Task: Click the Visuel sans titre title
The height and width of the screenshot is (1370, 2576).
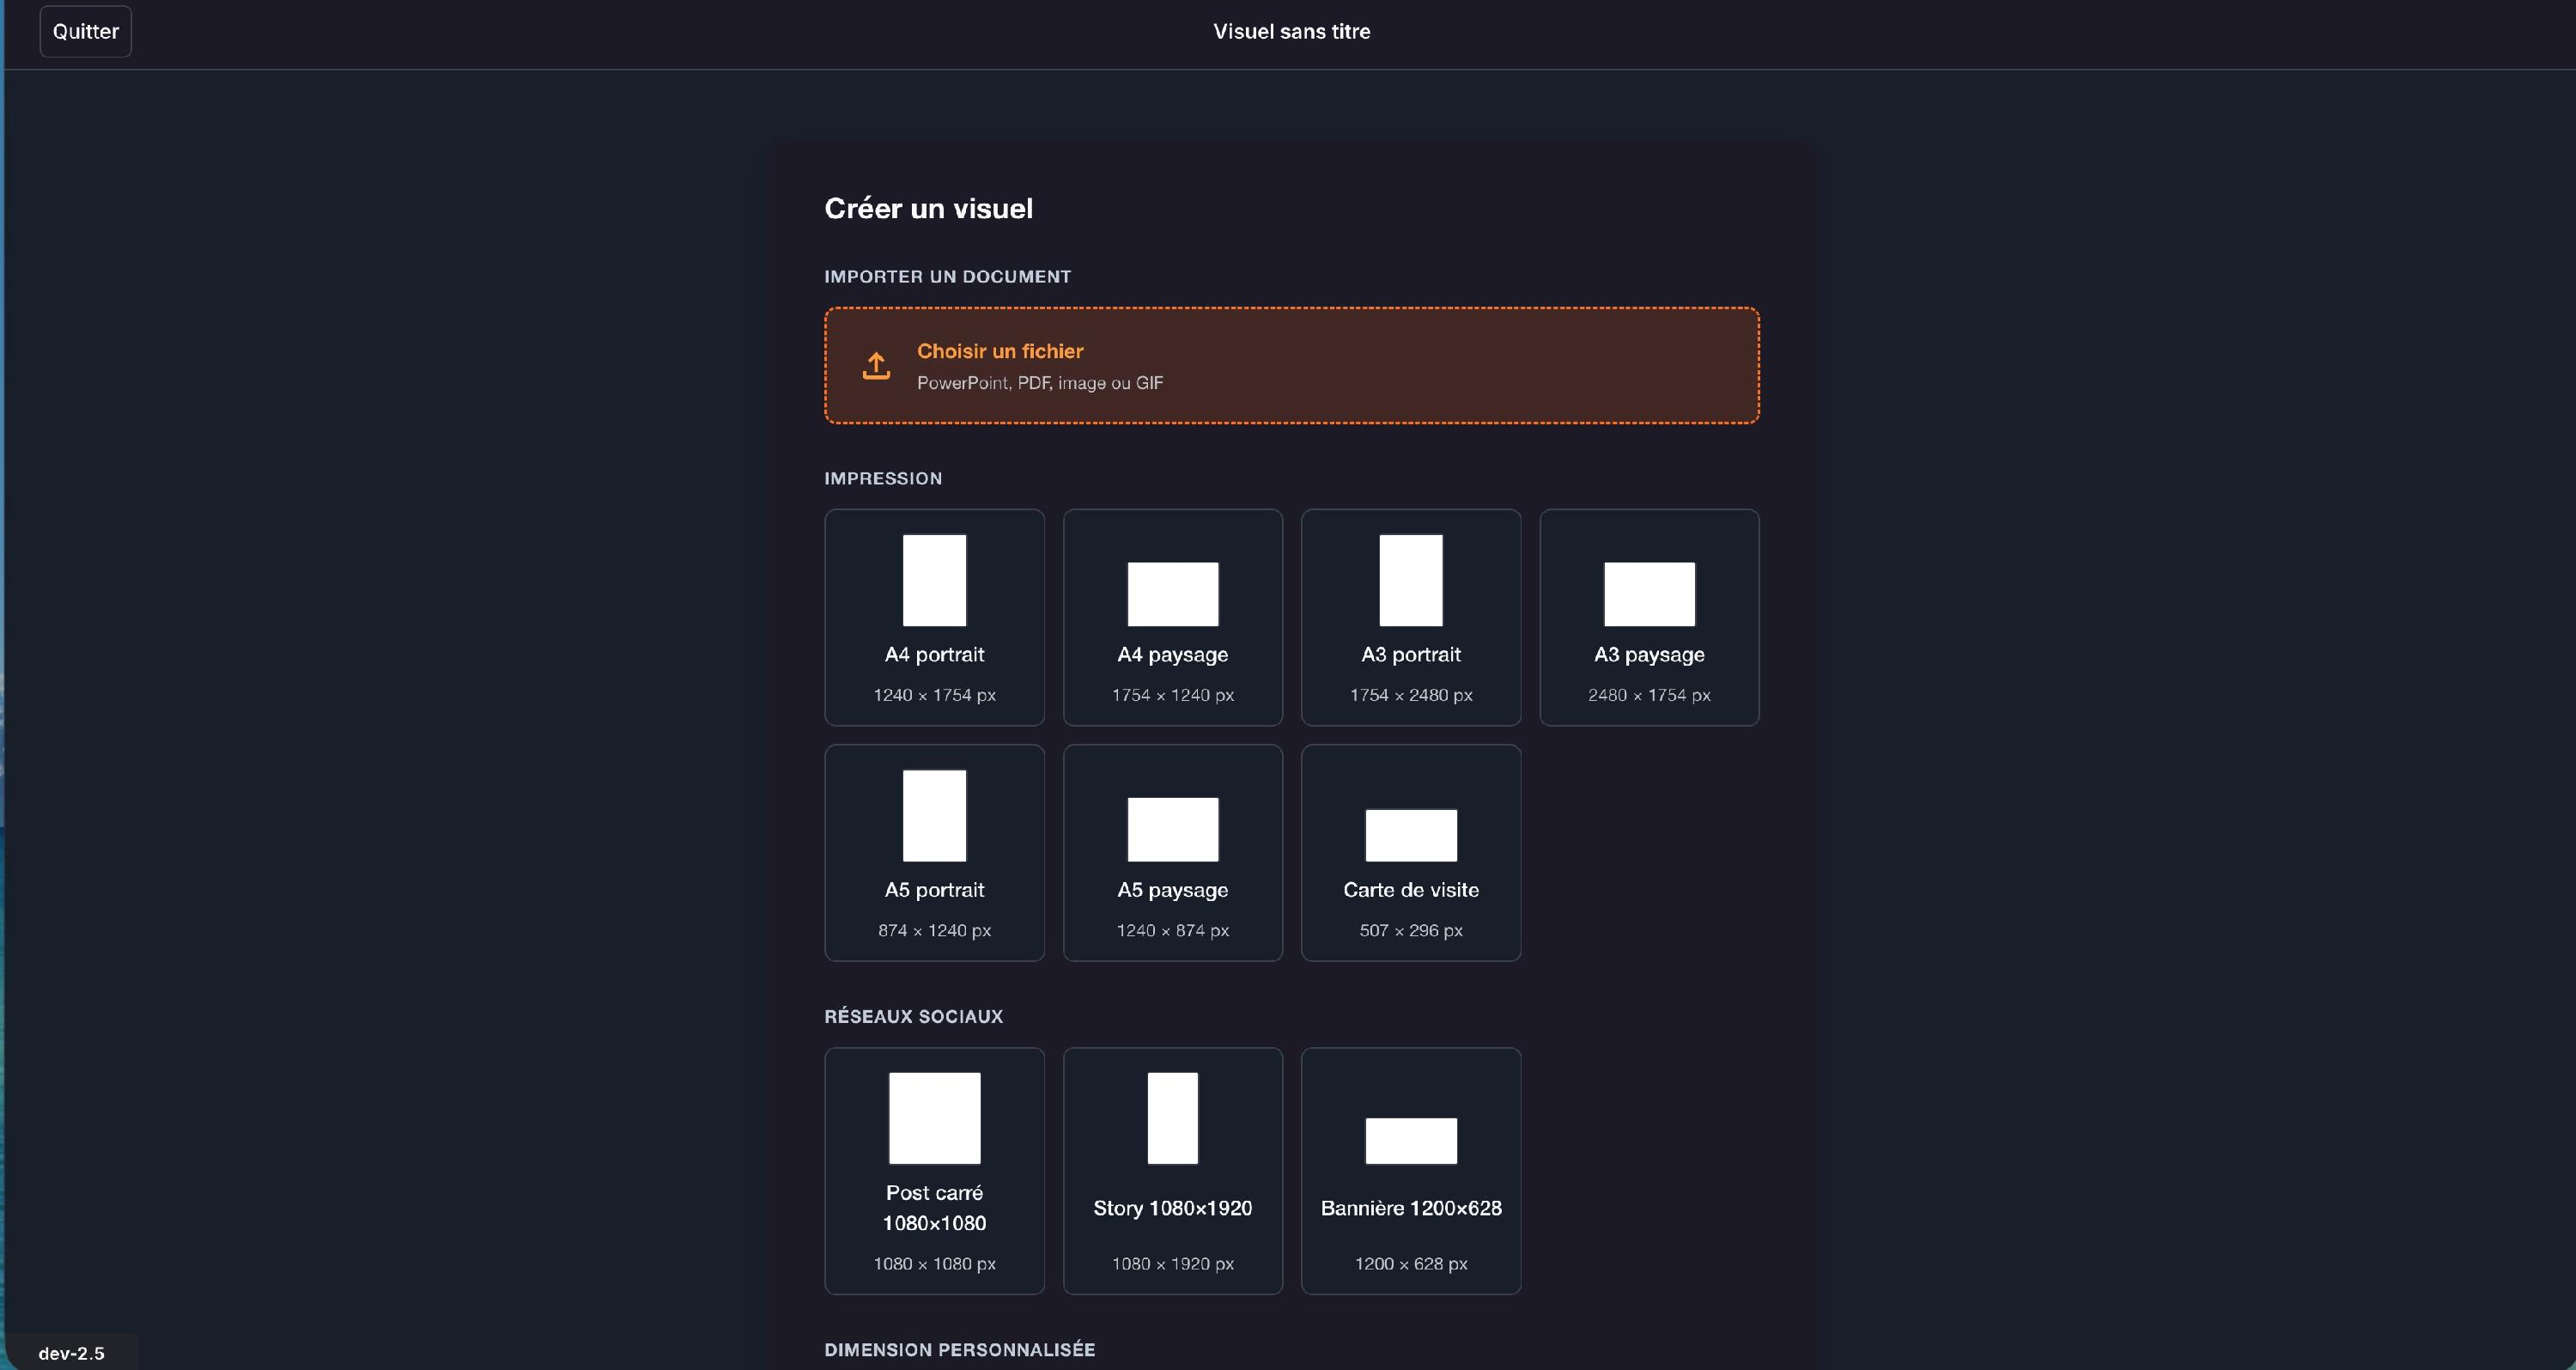Action: 1291,31
